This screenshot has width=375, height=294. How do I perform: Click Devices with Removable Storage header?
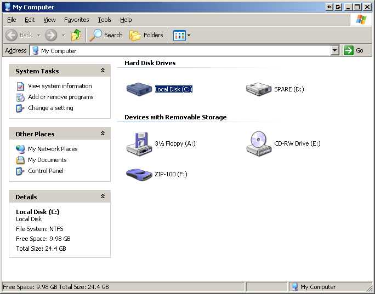coord(175,117)
